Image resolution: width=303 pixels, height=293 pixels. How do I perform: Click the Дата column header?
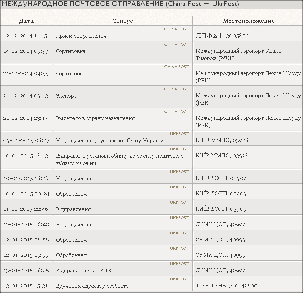27,21
